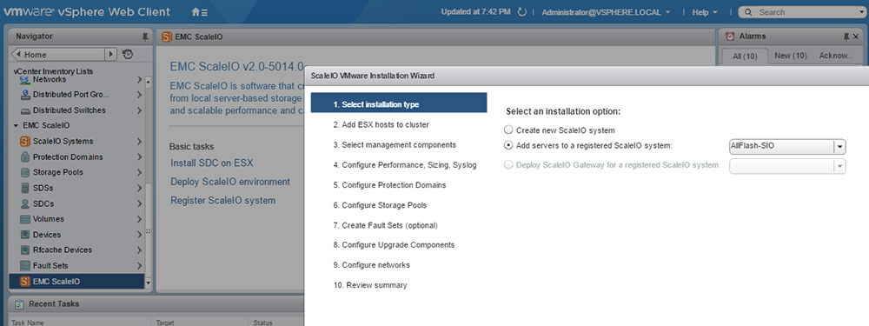Click the Protection Domains lock icon
This screenshot has height=326, width=869.
point(25,156)
